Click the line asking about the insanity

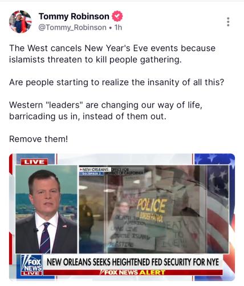(x=117, y=82)
